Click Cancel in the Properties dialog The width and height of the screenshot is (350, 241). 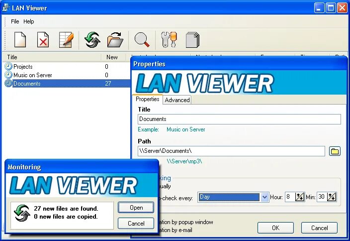click(x=319, y=228)
